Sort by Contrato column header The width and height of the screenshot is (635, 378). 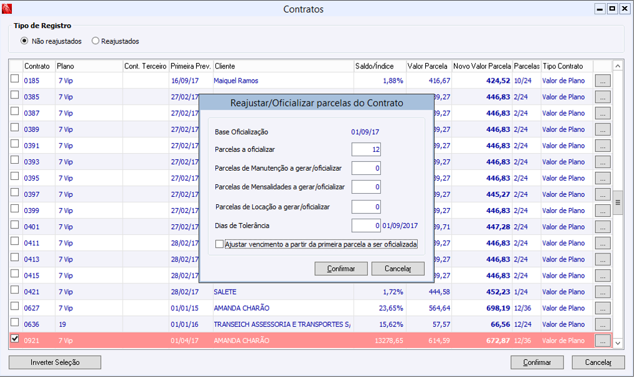37,66
